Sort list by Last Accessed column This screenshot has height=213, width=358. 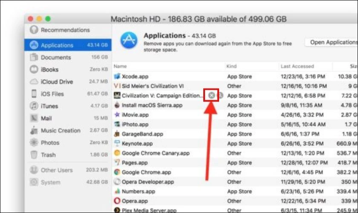pos(297,66)
